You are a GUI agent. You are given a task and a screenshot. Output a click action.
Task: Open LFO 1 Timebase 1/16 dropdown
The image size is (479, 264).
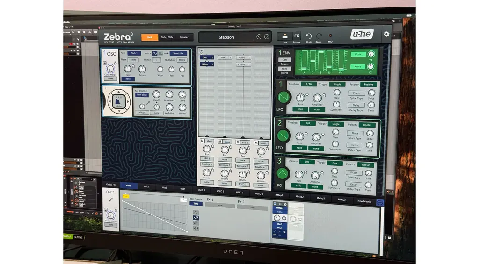pyautogui.click(x=308, y=84)
